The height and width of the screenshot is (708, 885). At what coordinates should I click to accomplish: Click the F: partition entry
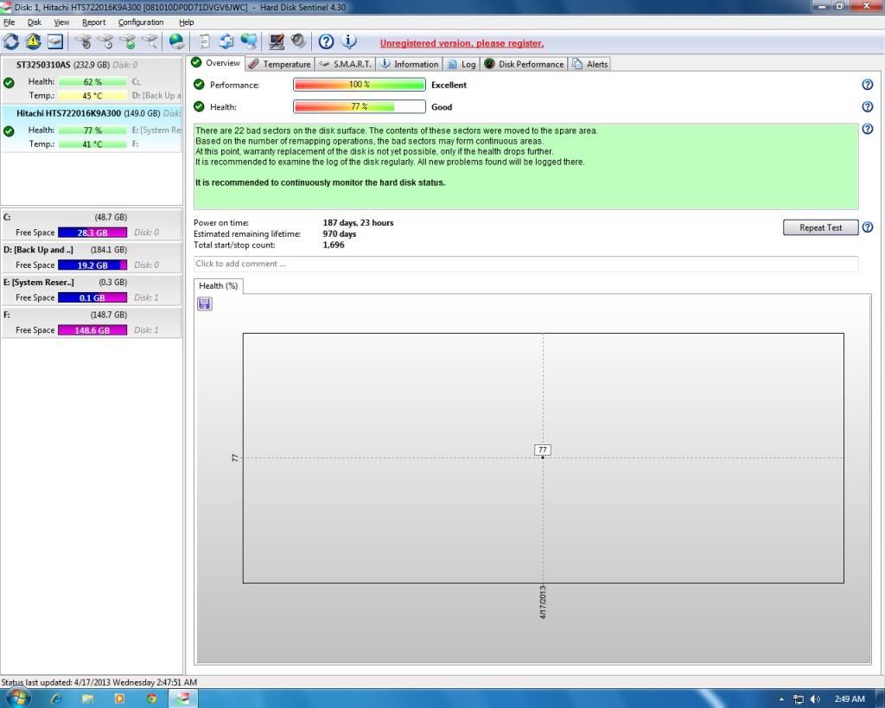pos(92,322)
